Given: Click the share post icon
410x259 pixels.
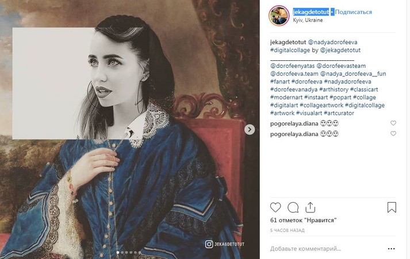Looking at the screenshot, I should coord(311,207).
